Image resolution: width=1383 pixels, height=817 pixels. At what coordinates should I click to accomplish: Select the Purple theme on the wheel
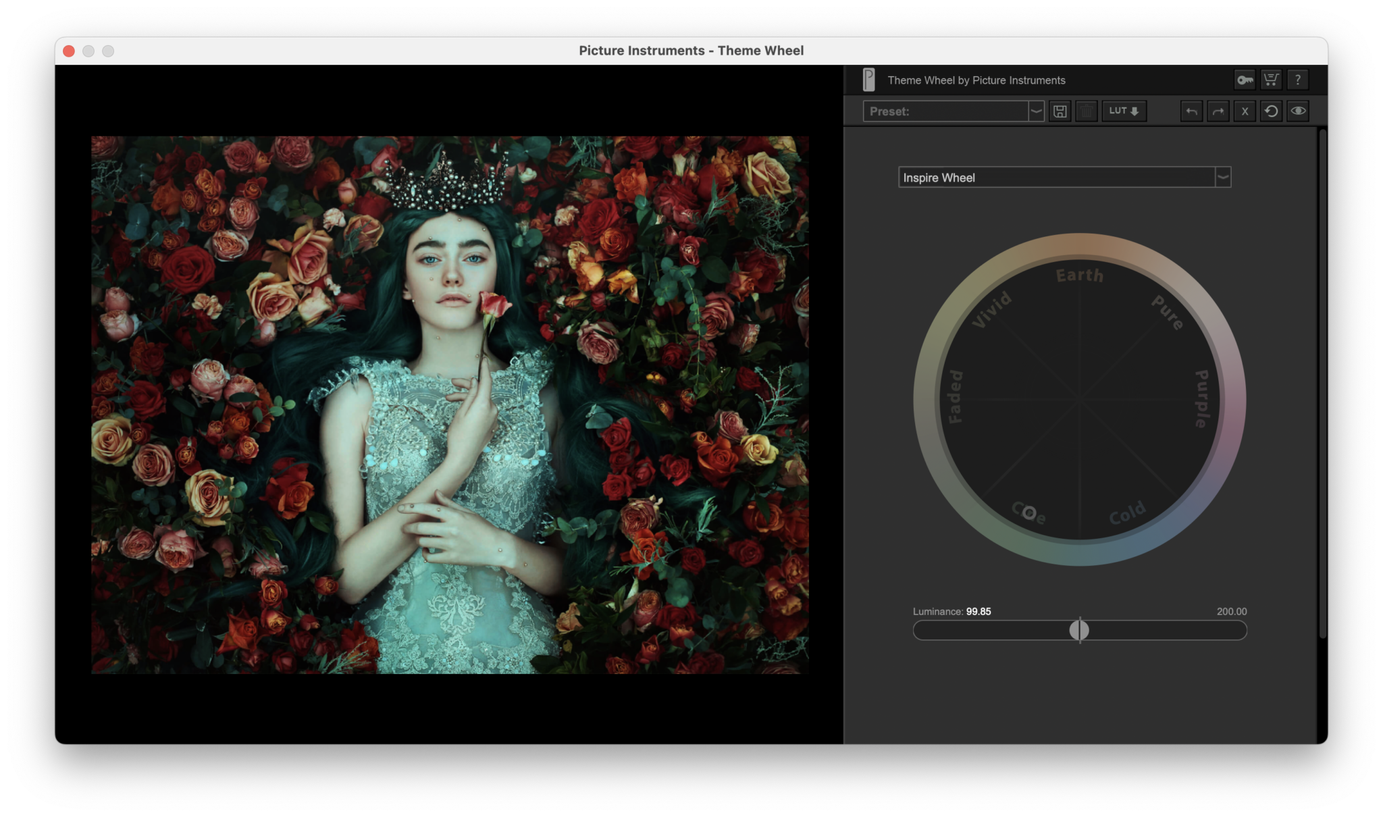point(1202,398)
